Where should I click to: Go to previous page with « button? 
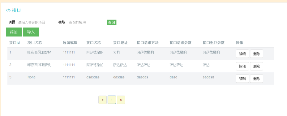[102, 100]
